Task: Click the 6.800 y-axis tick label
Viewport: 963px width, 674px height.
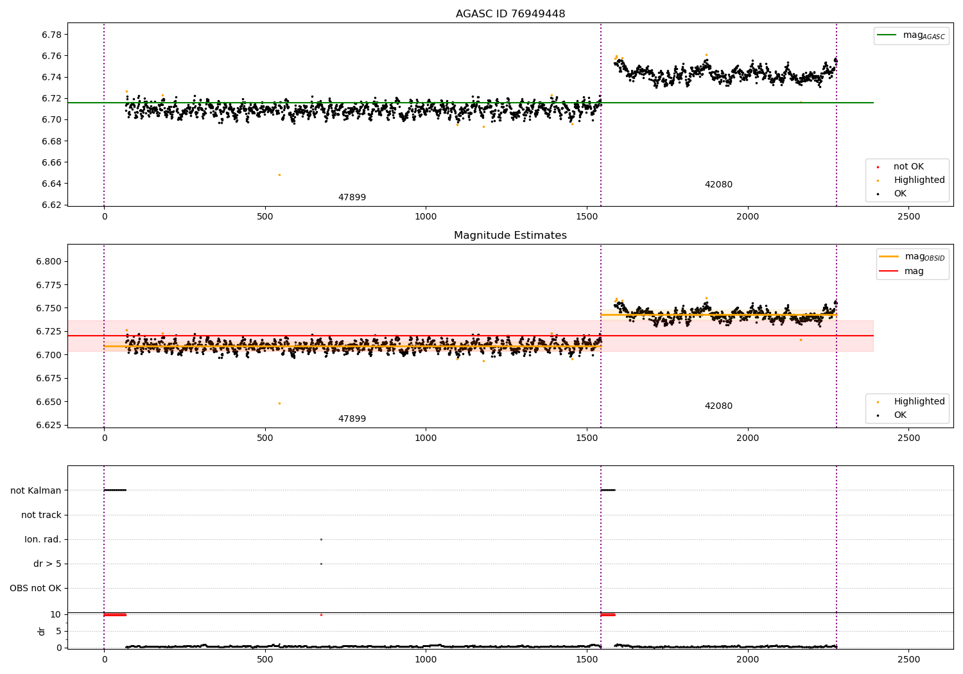Action: (49, 262)
